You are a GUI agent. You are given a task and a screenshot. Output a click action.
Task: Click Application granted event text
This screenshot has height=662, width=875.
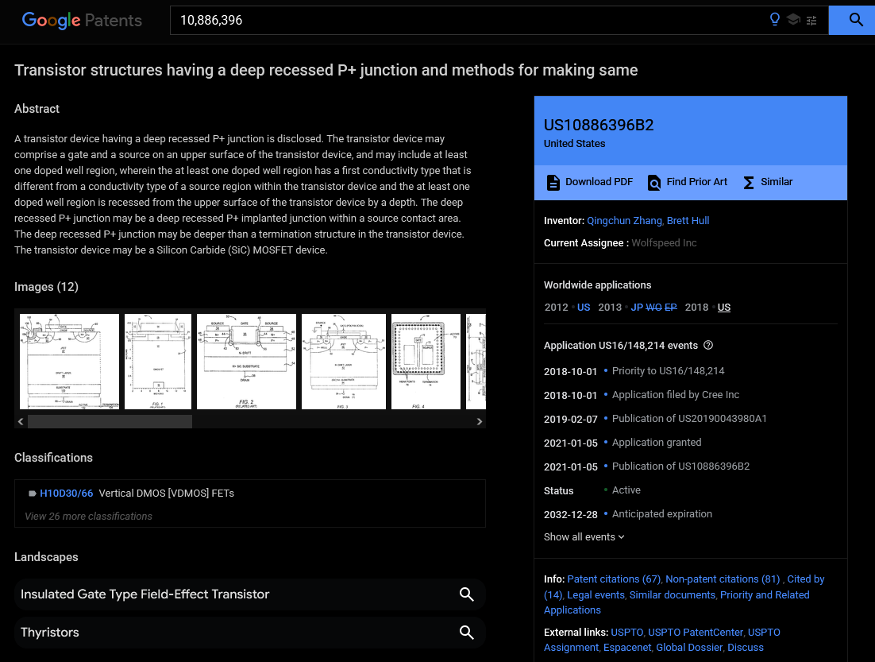pos(656,443)
